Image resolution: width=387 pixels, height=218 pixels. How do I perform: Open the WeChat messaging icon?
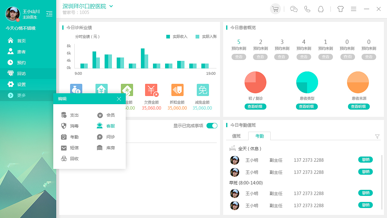click(x=294, y=9)
